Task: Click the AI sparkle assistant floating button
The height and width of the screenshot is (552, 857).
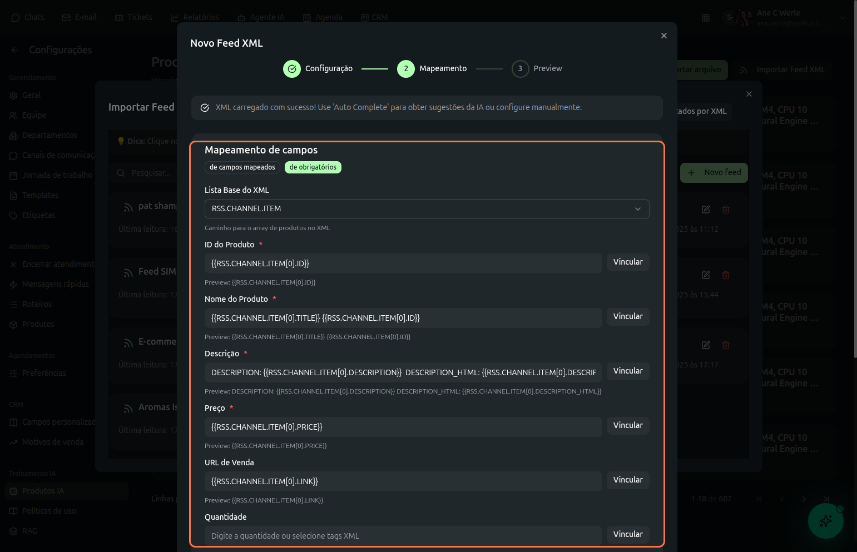Action: point(825,521)
